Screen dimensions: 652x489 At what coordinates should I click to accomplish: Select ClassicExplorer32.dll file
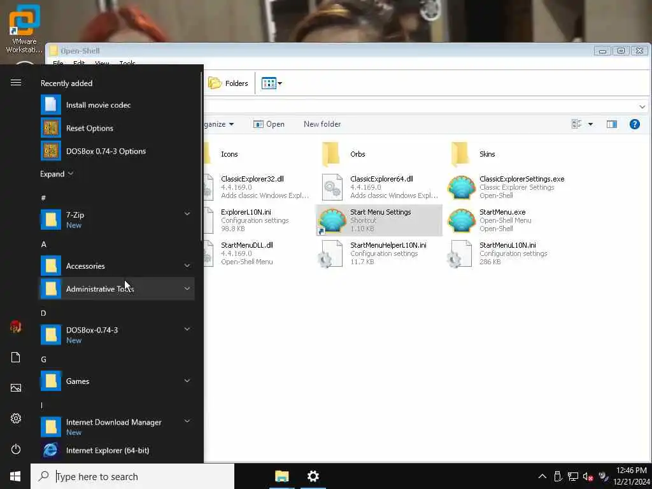click(258, 187)
